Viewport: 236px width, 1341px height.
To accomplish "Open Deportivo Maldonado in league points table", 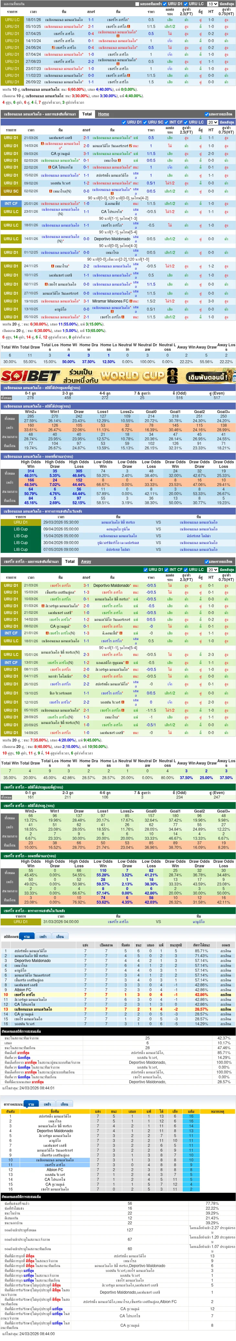I will point(55,1131).
